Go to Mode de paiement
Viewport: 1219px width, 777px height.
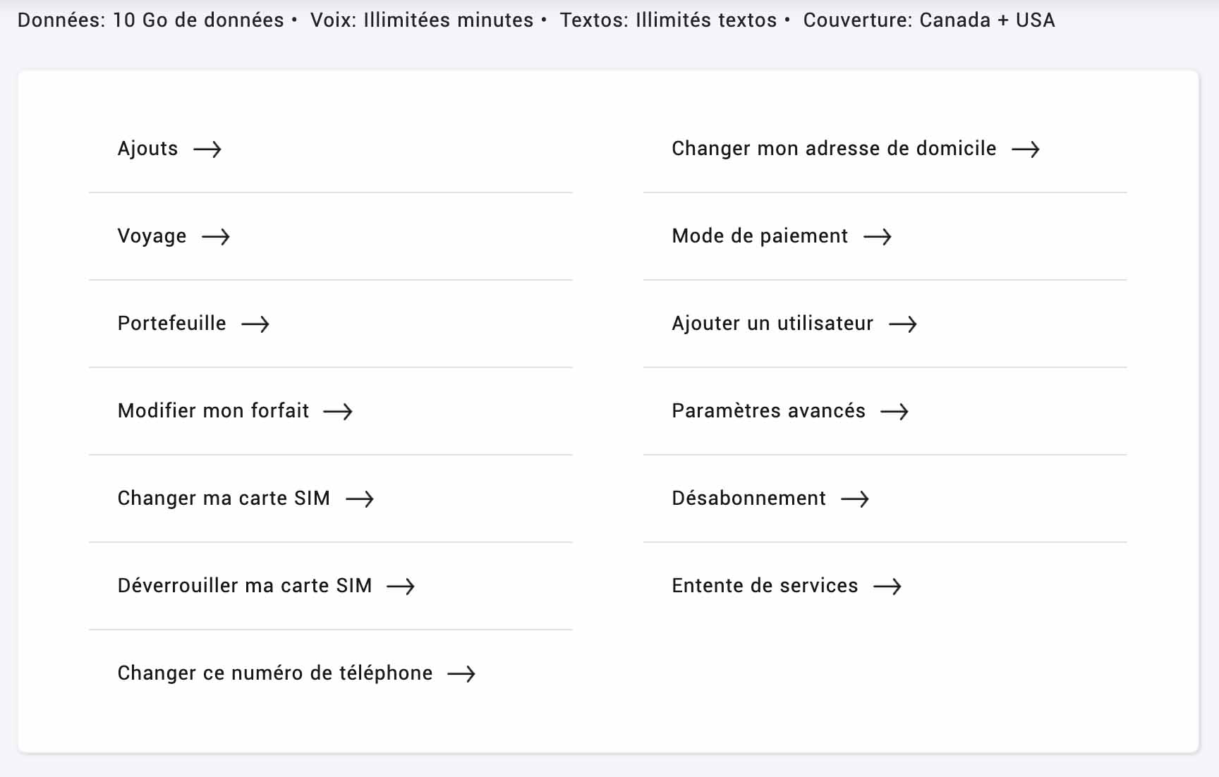782,236
